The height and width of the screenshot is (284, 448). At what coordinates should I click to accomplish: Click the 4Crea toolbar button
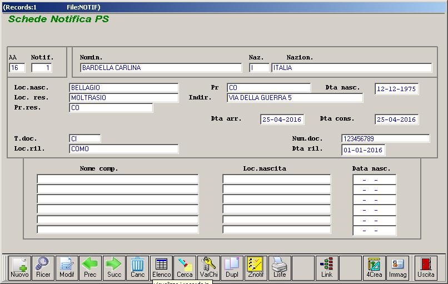click(374, 268)
